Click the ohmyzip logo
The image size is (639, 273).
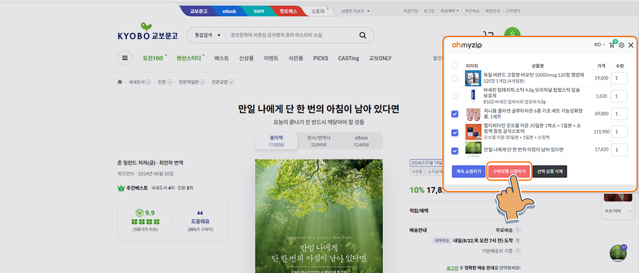coord(467,45)
